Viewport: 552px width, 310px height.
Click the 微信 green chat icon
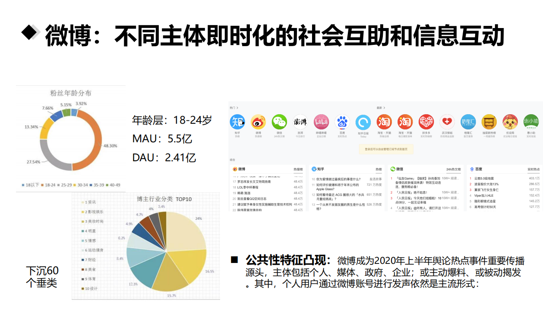[279, 122]
